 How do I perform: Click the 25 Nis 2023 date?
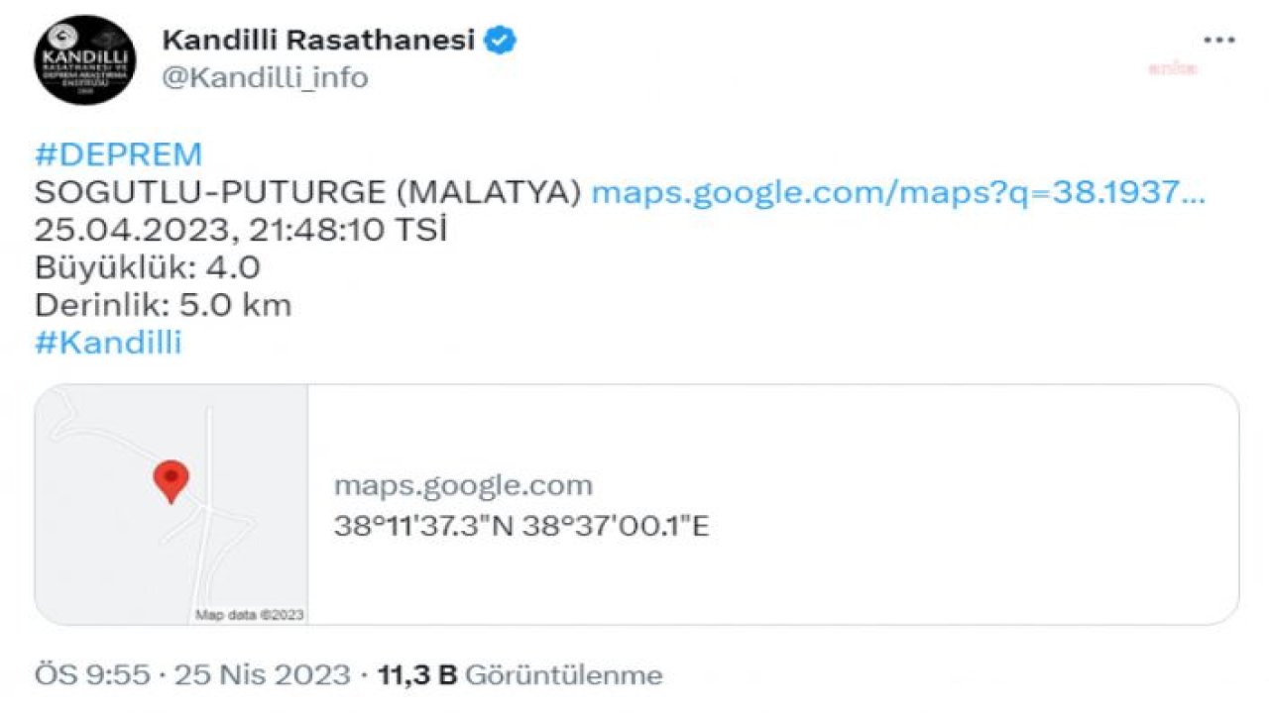tap(263, 675)
